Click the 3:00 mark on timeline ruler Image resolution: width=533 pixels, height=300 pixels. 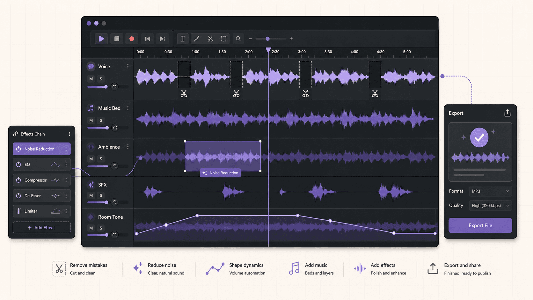click(302, 52)
